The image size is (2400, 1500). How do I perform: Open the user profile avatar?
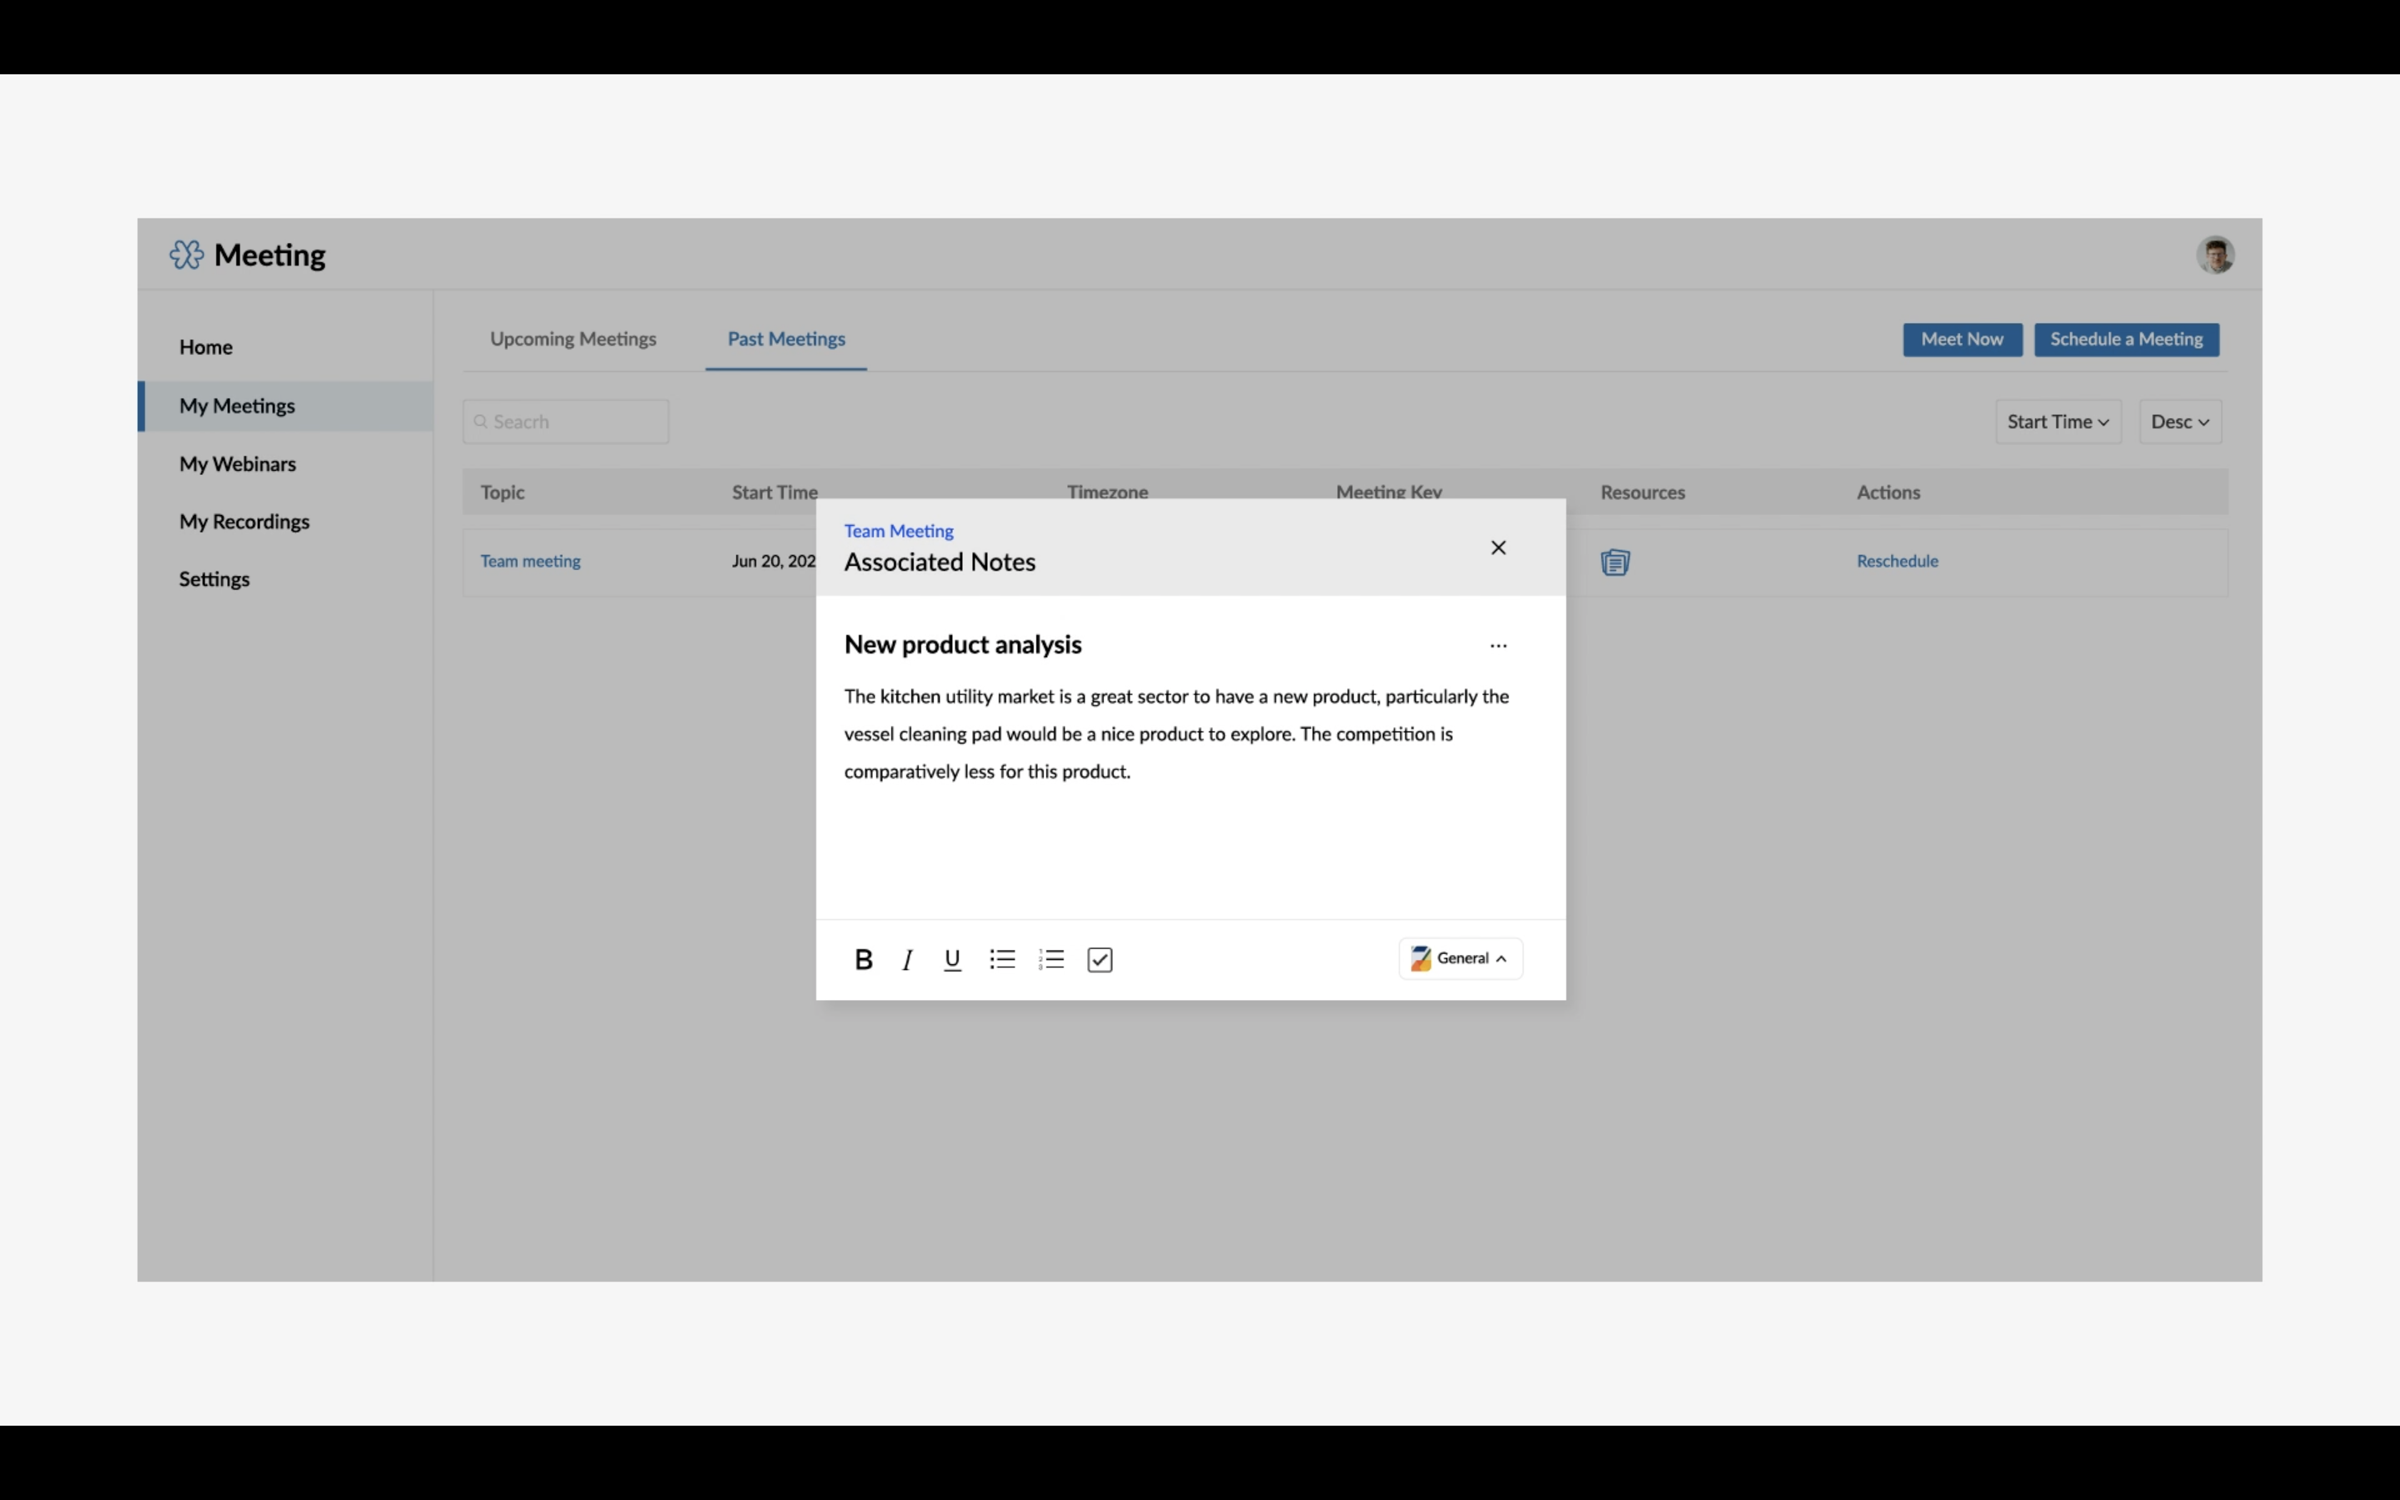tap(2214, 255)
